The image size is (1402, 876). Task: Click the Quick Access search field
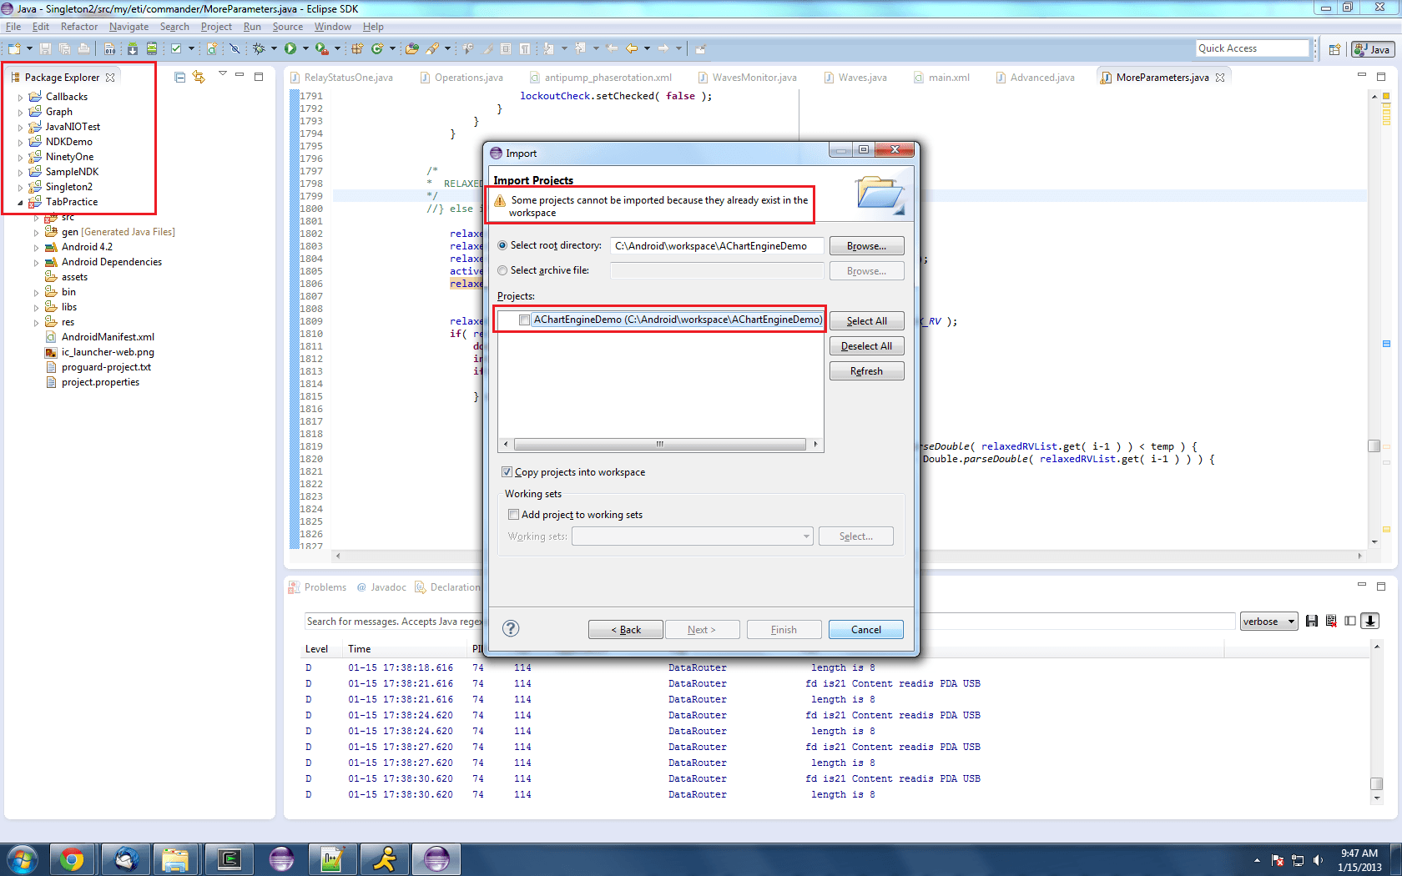coord(1252,48)
